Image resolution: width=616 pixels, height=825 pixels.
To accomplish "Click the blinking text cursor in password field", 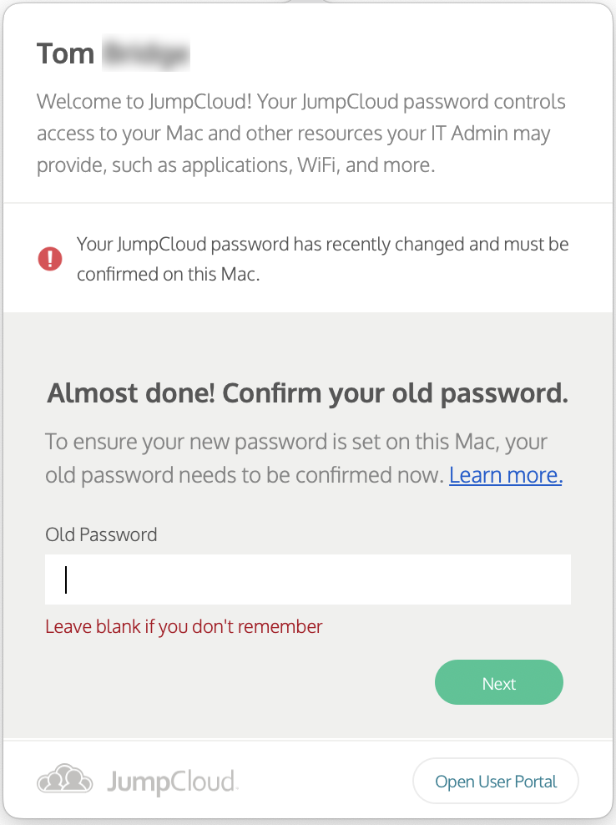I will point(66,580).
